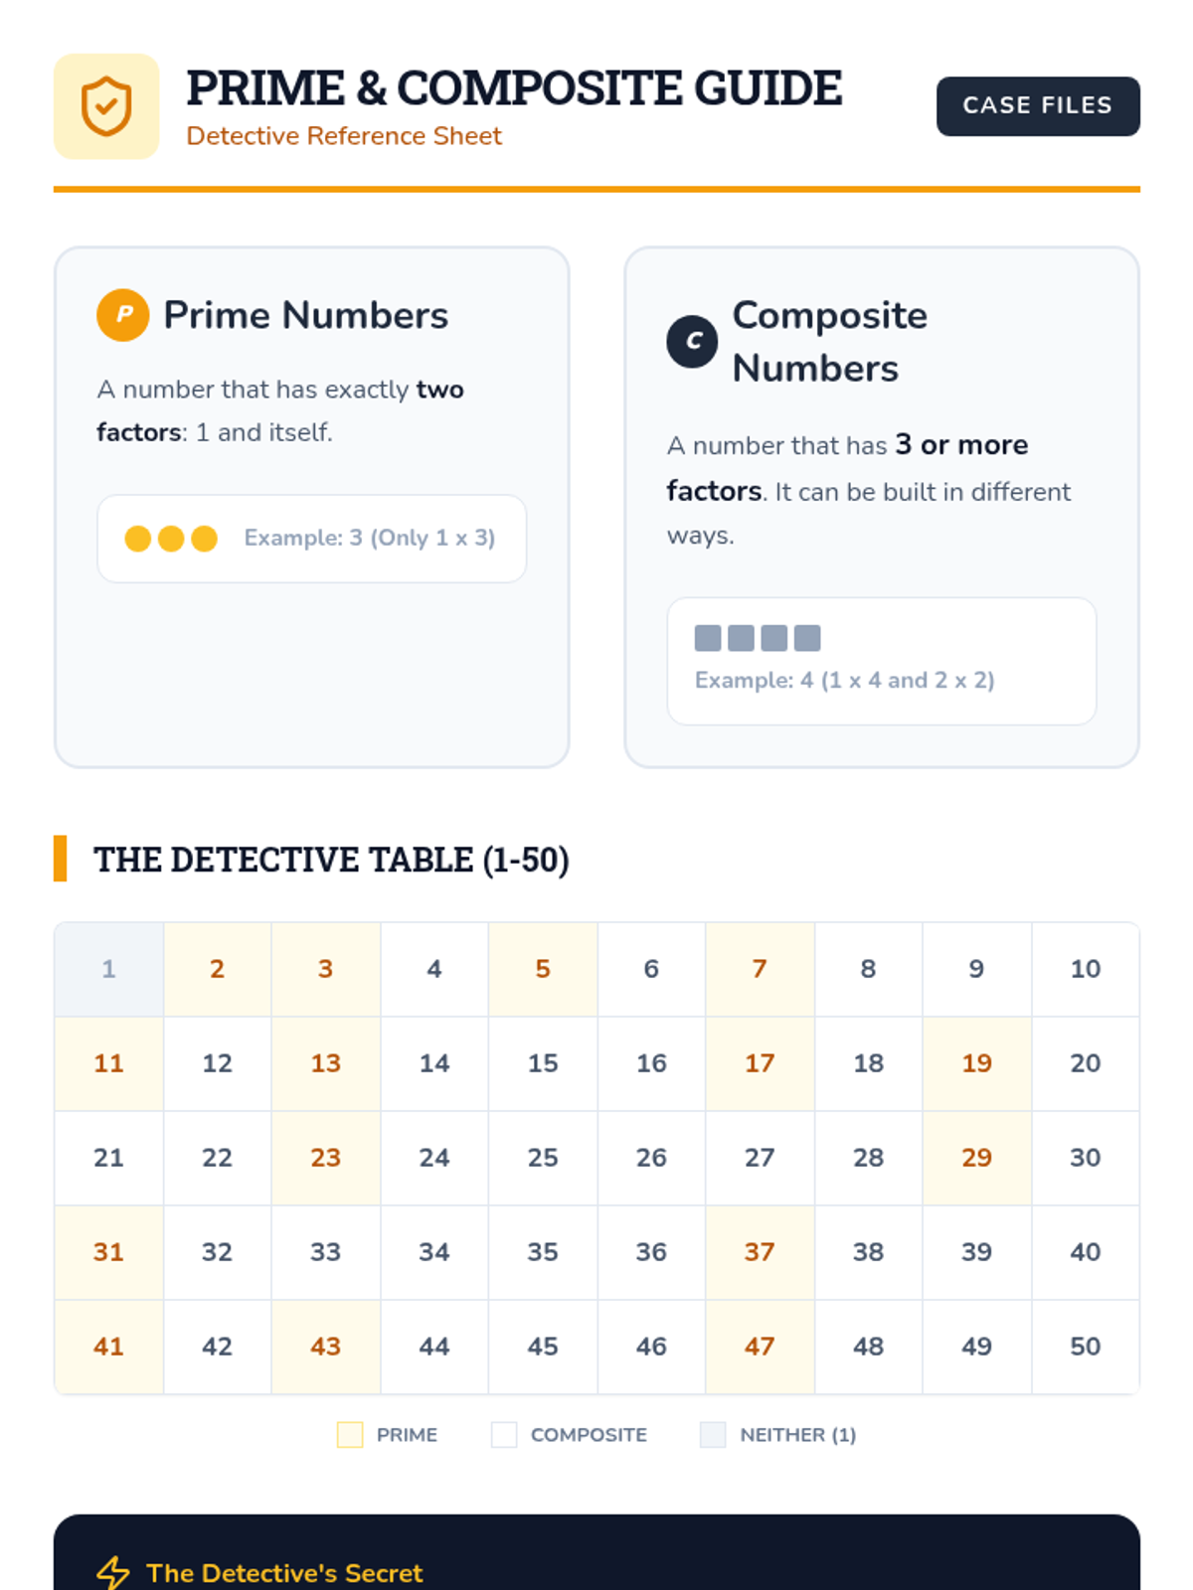Click the three yellow dots example icon
Screen dimensions: 1193x1590
coord(171,539)
